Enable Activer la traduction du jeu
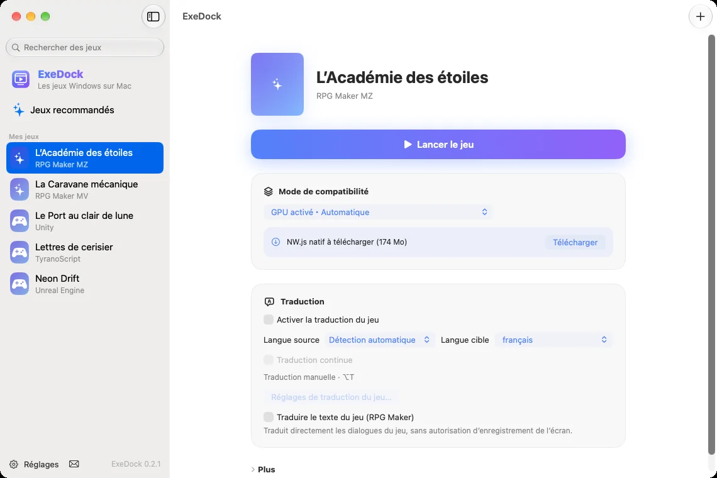The height and width of the screenshot is (478, 717). pyautogui.click(x=269, y=320)
